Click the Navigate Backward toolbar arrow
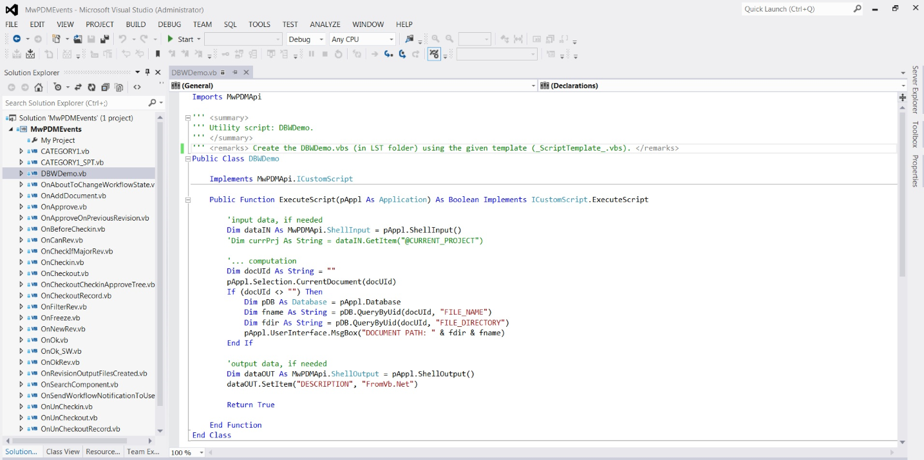 click(16, 39)
